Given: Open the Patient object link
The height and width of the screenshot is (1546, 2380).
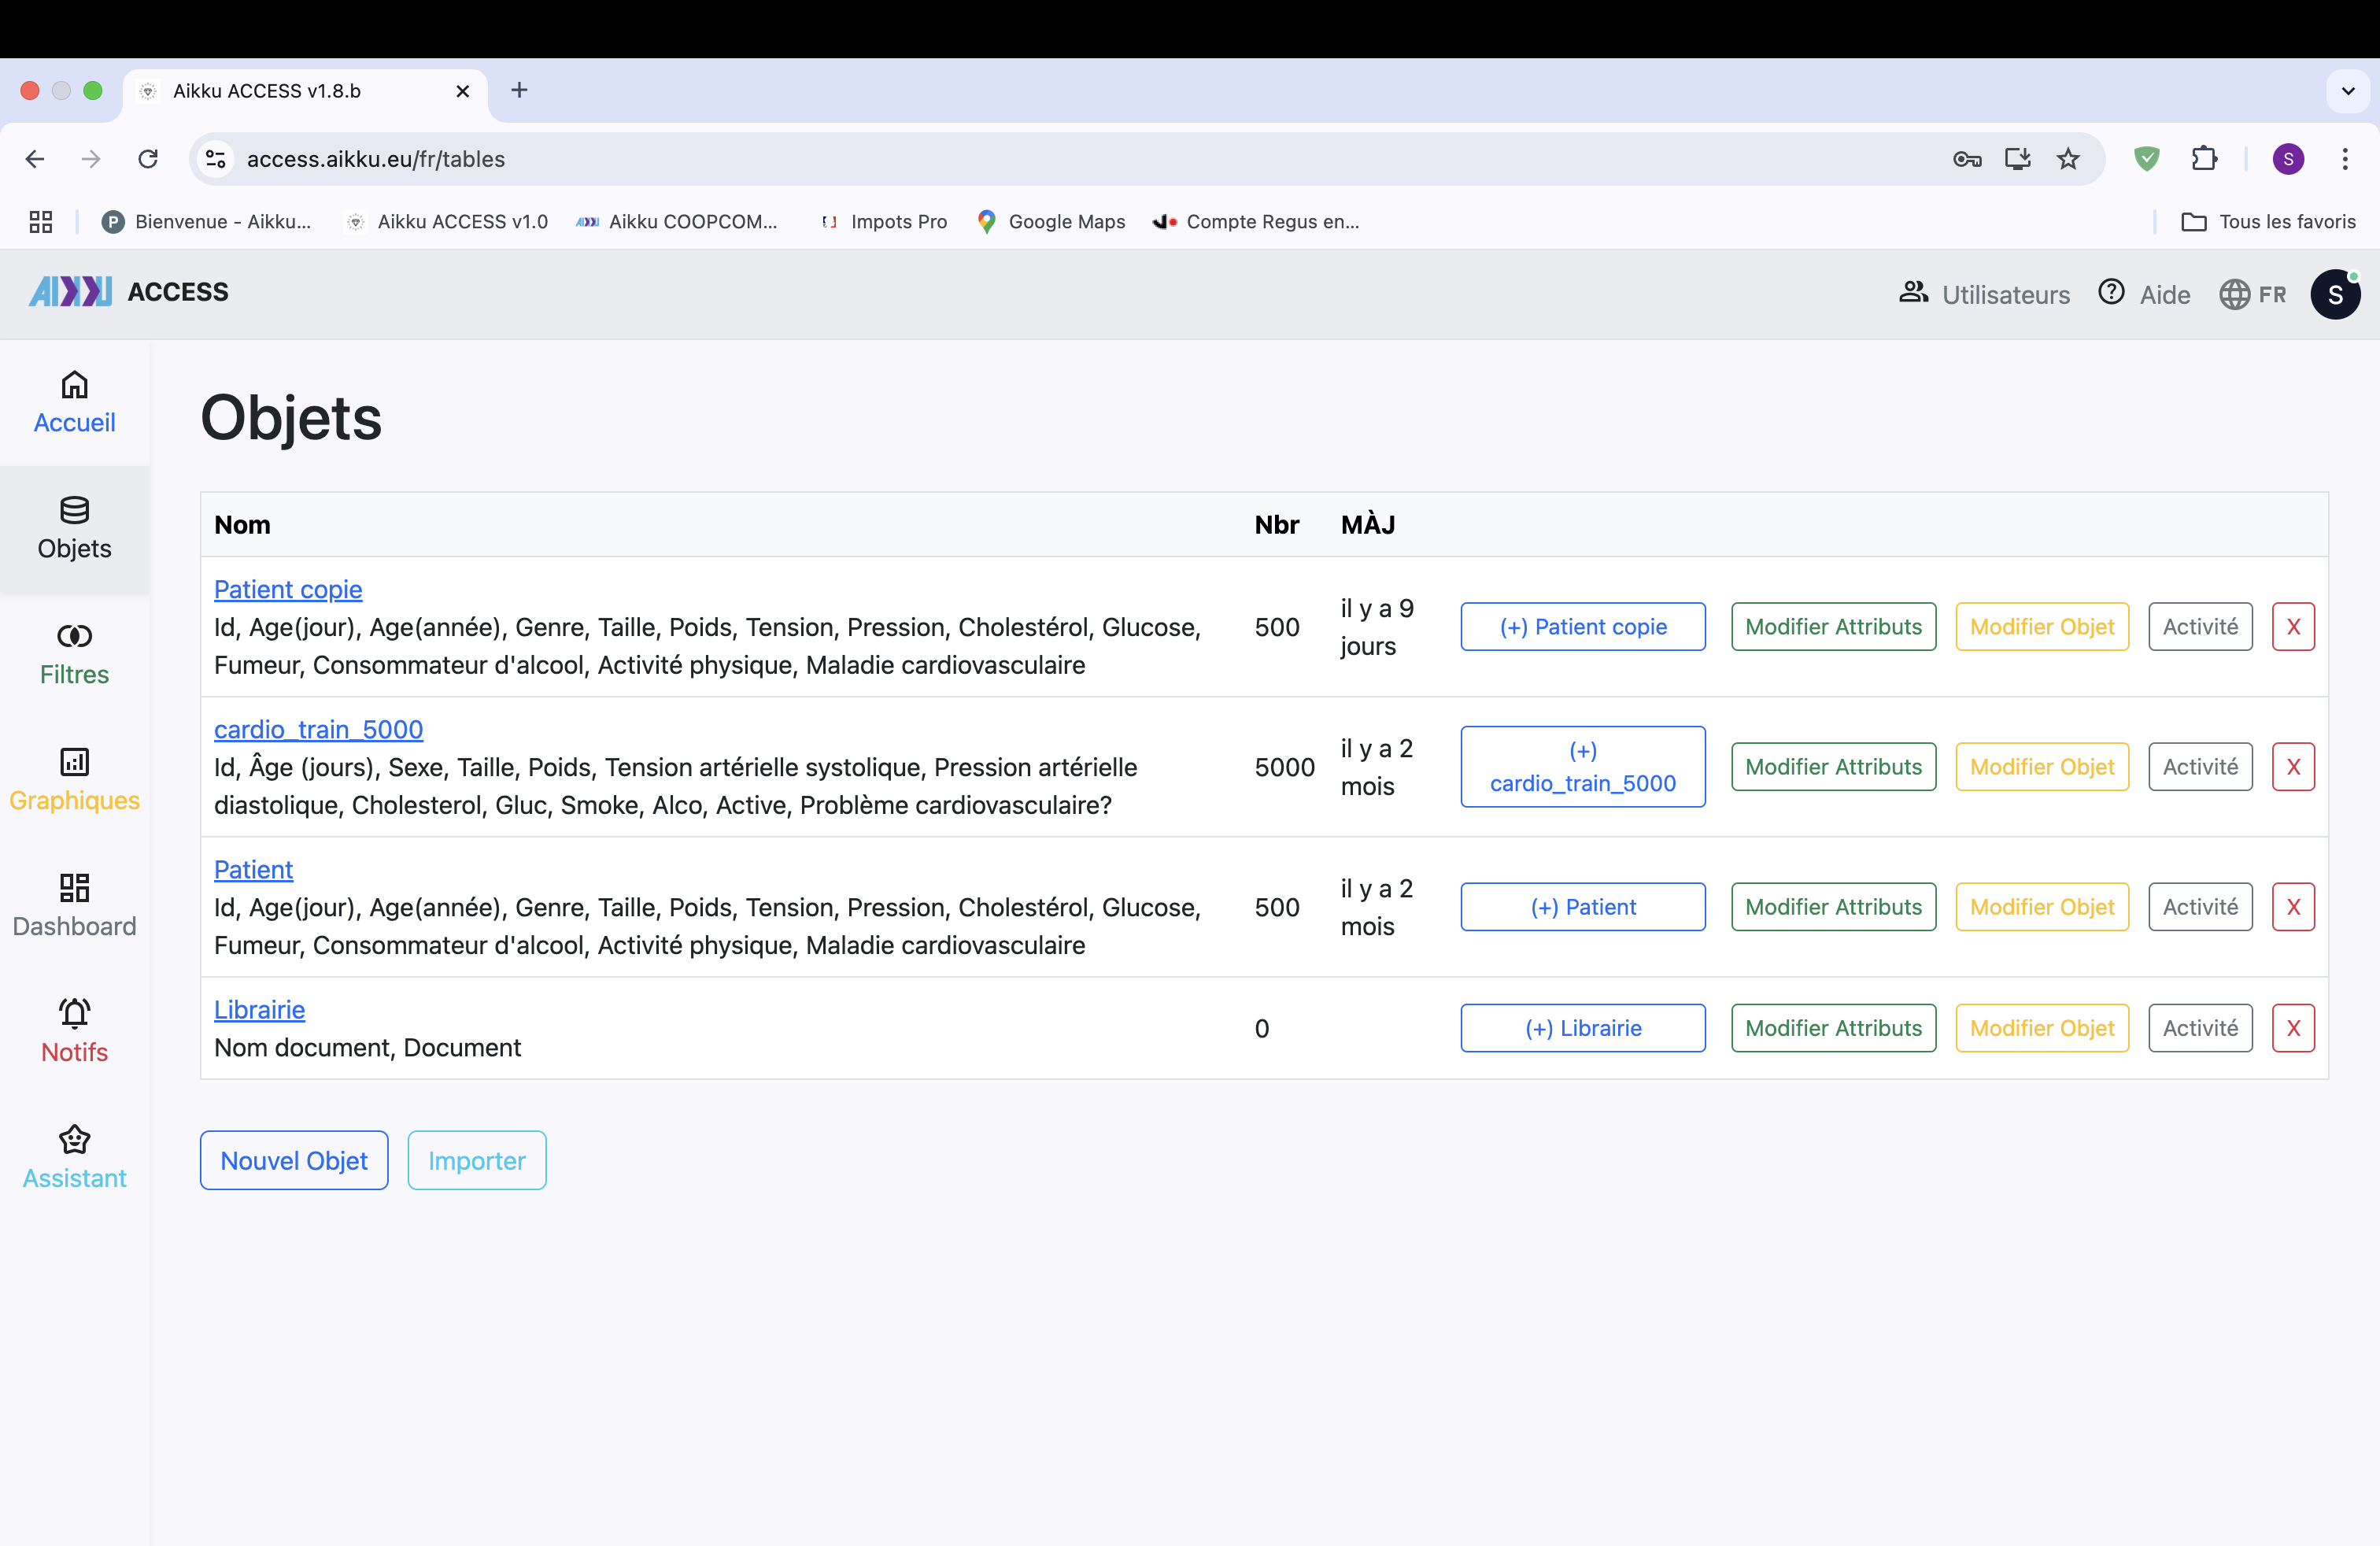Looking at the screenshot, I should coord(253,869).
